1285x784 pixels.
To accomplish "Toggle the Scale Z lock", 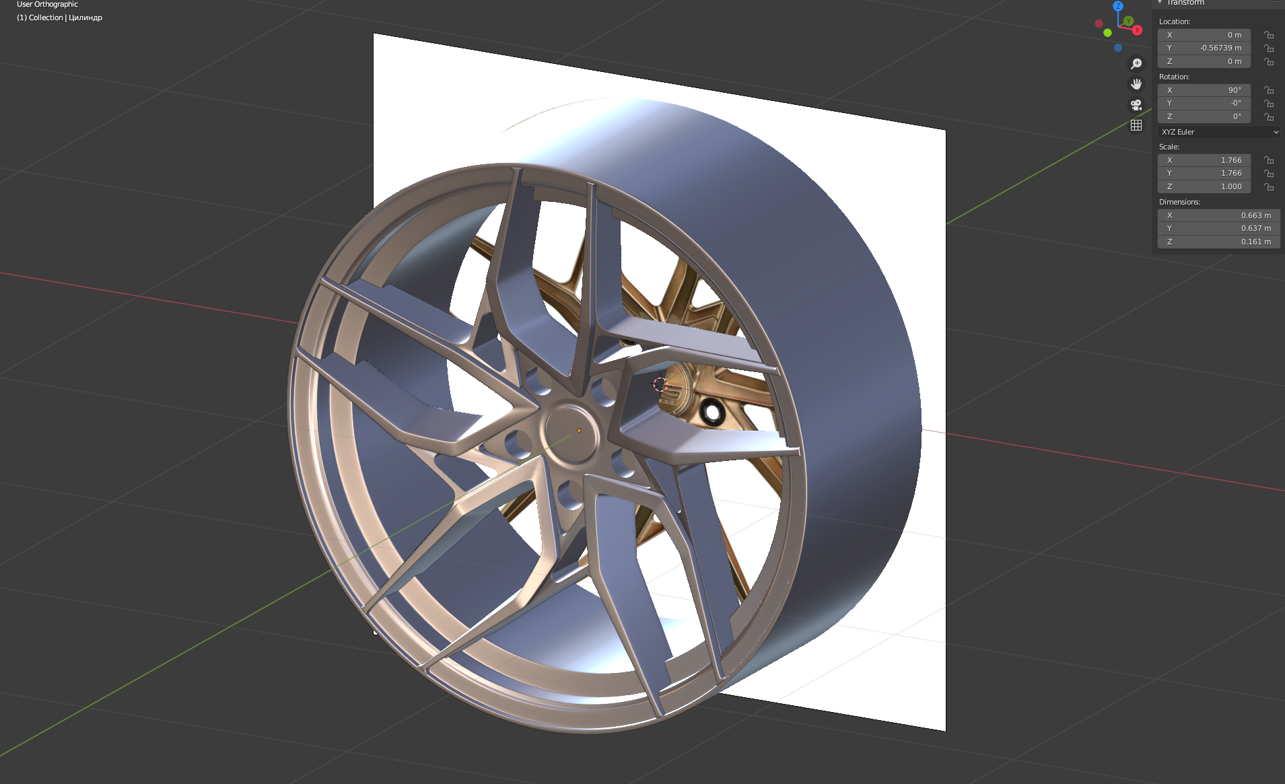I will tap(1269, 187).
